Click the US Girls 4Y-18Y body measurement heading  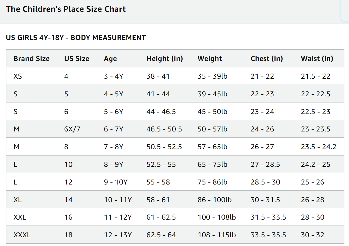[x=76, y=38]
